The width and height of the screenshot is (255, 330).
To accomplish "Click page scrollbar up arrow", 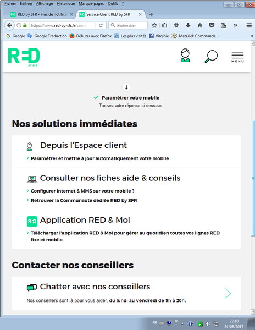I will (x=253, y=43).
